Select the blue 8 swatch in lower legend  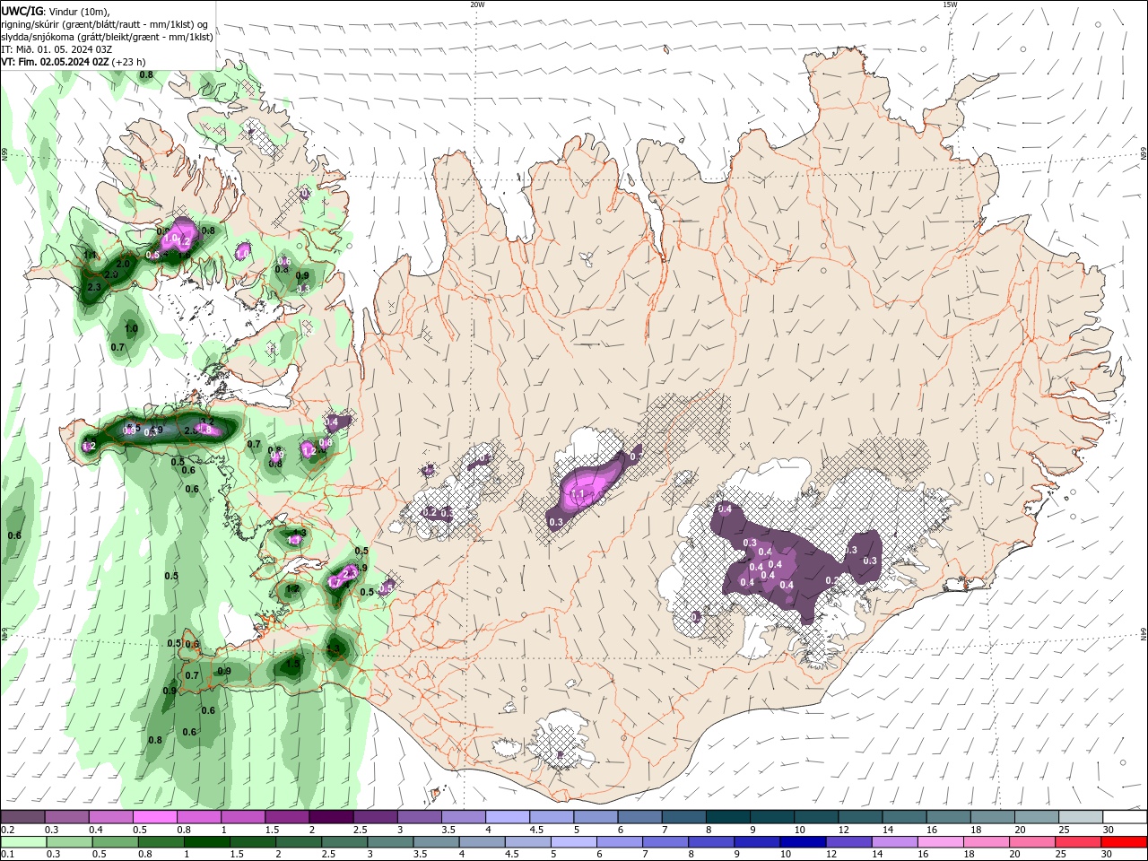coord(710,842)
